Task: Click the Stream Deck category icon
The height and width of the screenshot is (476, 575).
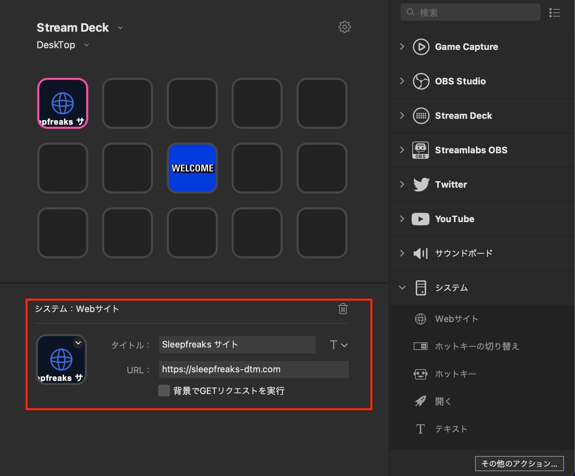Action: pyautogui.click(x=421, y=116)
